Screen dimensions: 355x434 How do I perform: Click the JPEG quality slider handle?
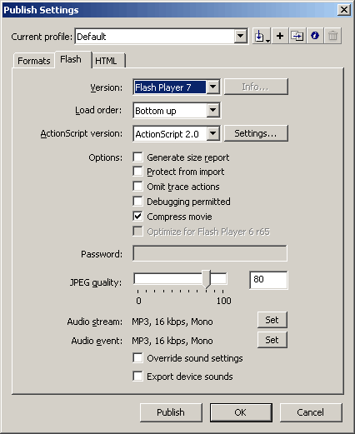207,279
